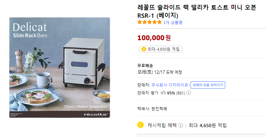Click 판매자 상품 보러가기 button
Viewport: 266px width, 137px height.
(x=208, y=85)
